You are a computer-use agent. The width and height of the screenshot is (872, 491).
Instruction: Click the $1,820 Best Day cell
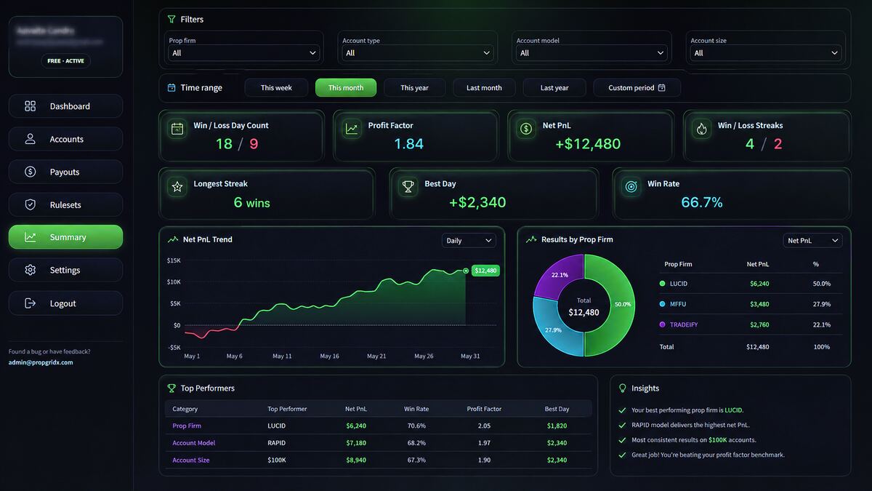pos(557,426)
